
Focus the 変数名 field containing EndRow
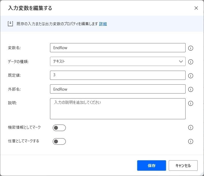coord(118,48)
